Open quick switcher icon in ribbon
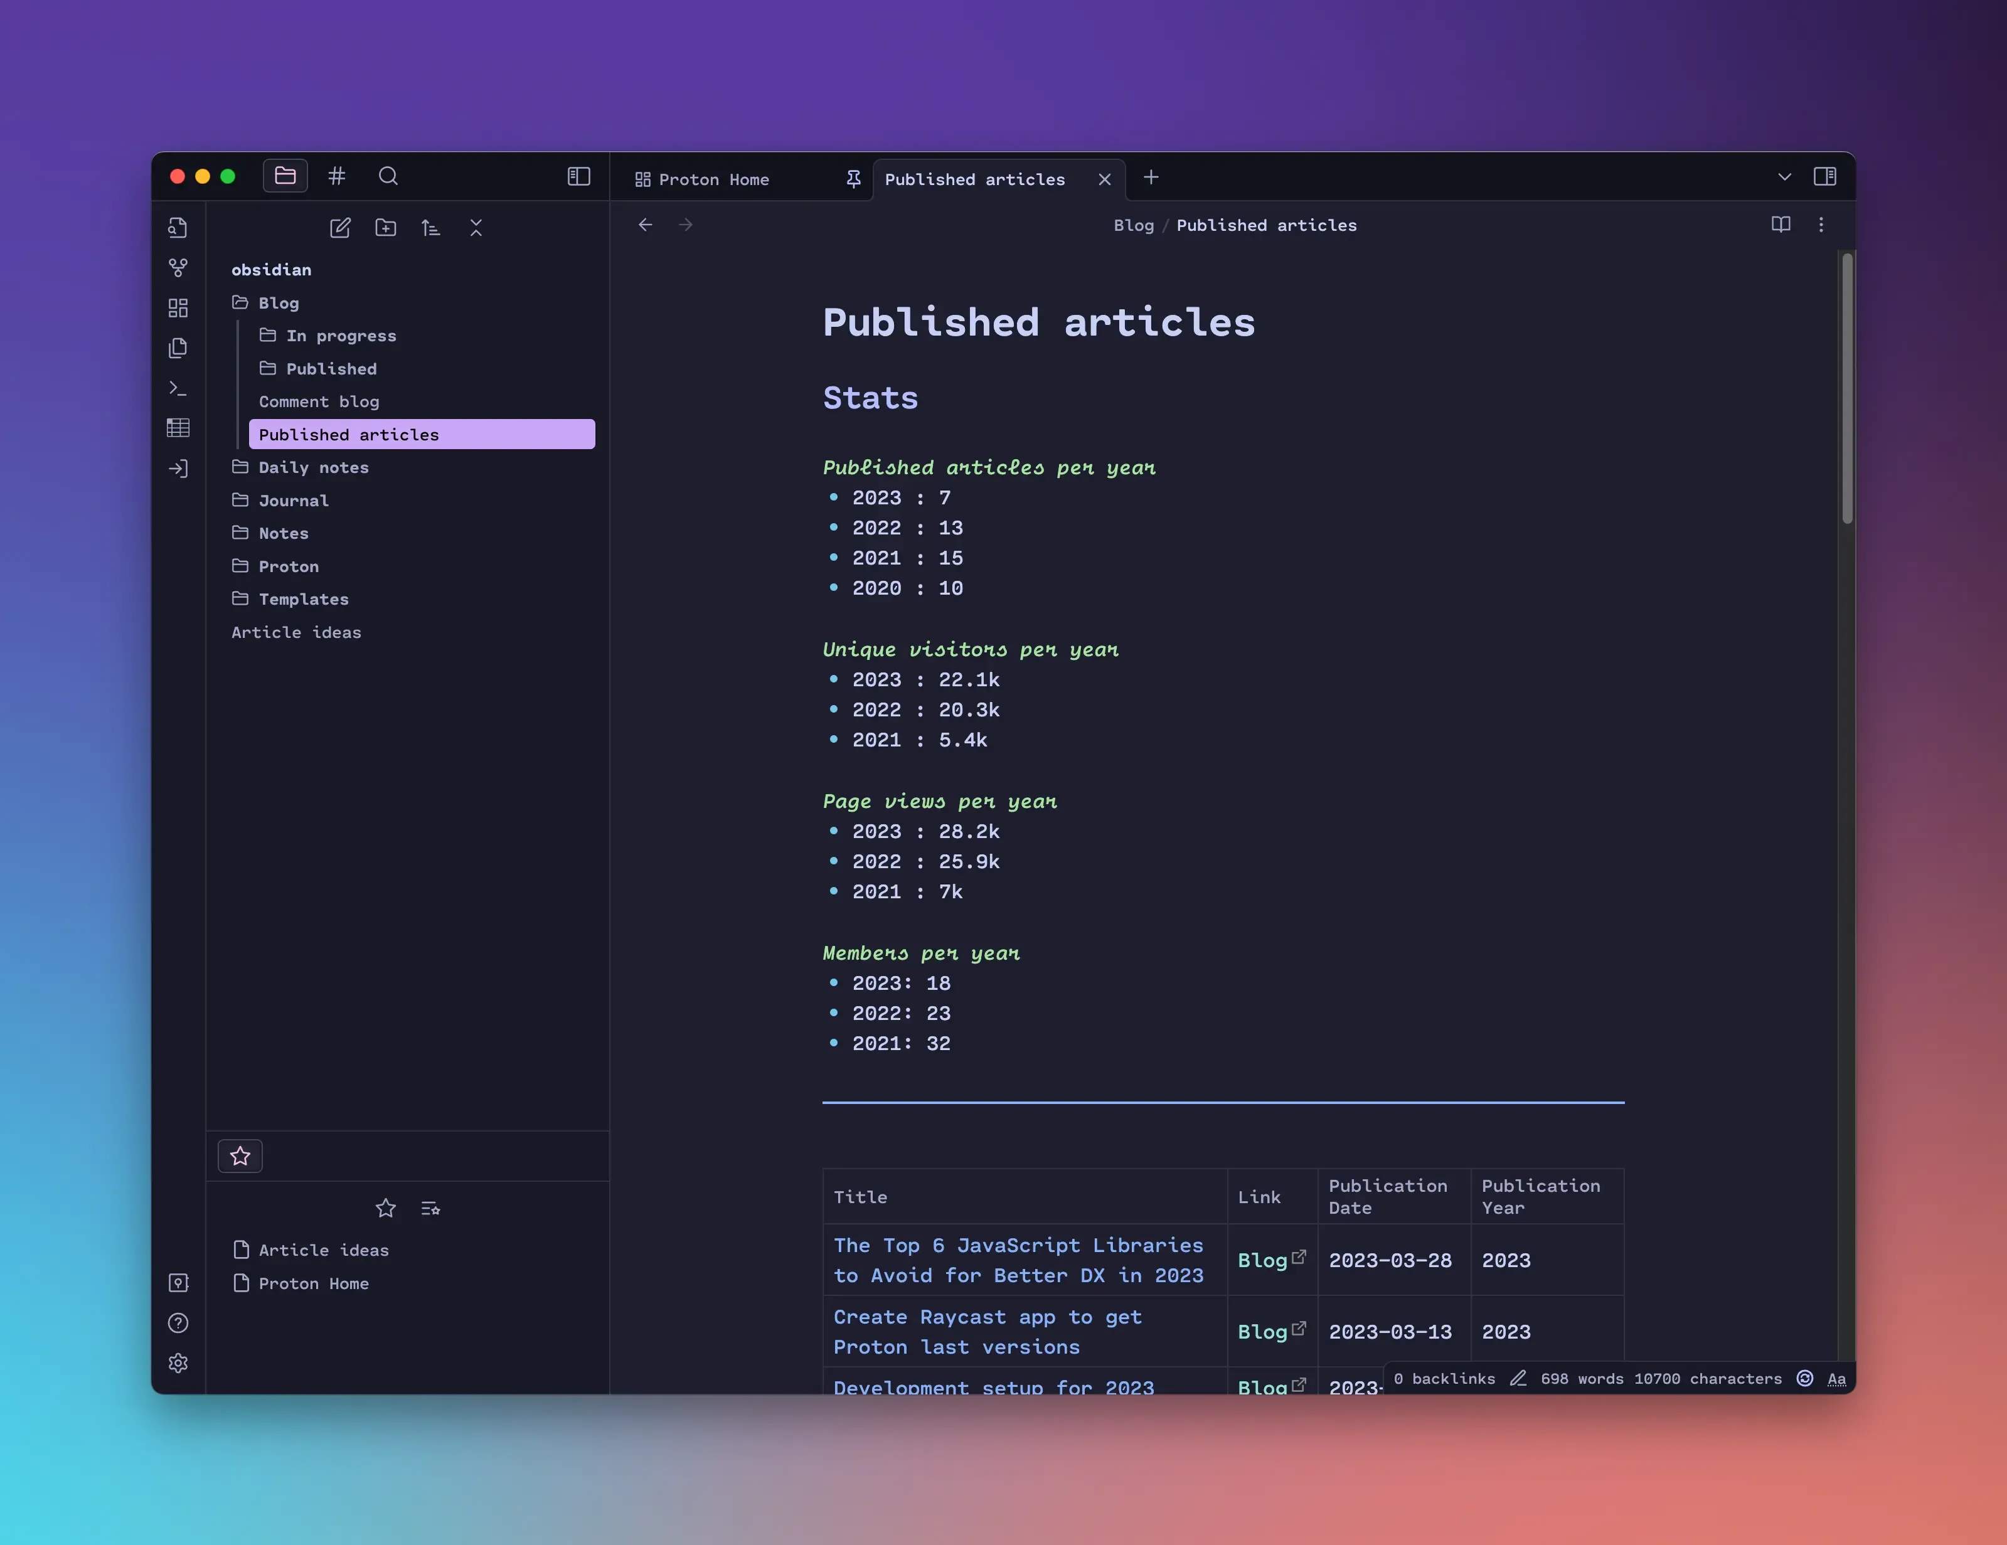 178,228
